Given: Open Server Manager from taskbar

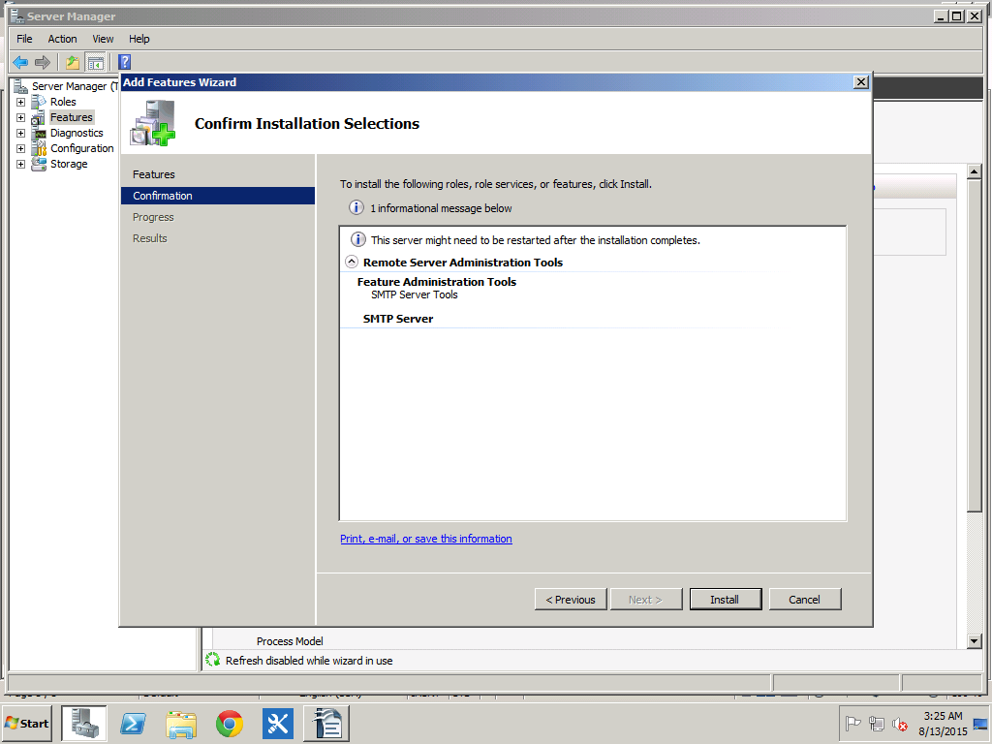Looking at the screenshot, I should pos(84,724).
